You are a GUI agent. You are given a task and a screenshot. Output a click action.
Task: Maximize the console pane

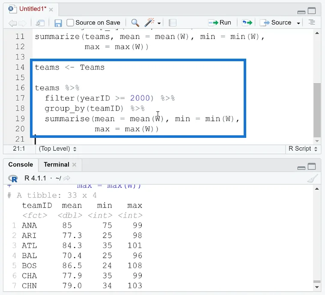click(x=312, y=167)
